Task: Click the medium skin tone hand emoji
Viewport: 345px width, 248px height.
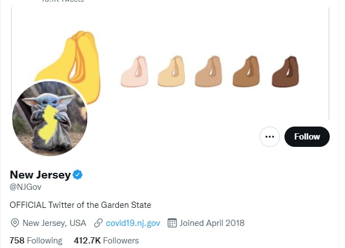Action: click(208, 72)
